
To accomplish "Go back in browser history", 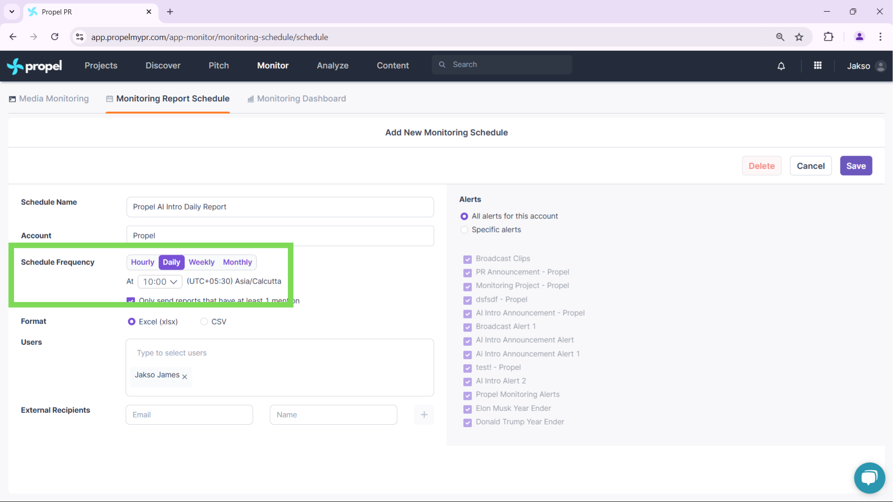I will (13, 37).
